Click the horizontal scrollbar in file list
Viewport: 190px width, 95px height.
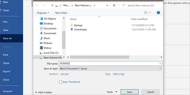click(100, 57)
